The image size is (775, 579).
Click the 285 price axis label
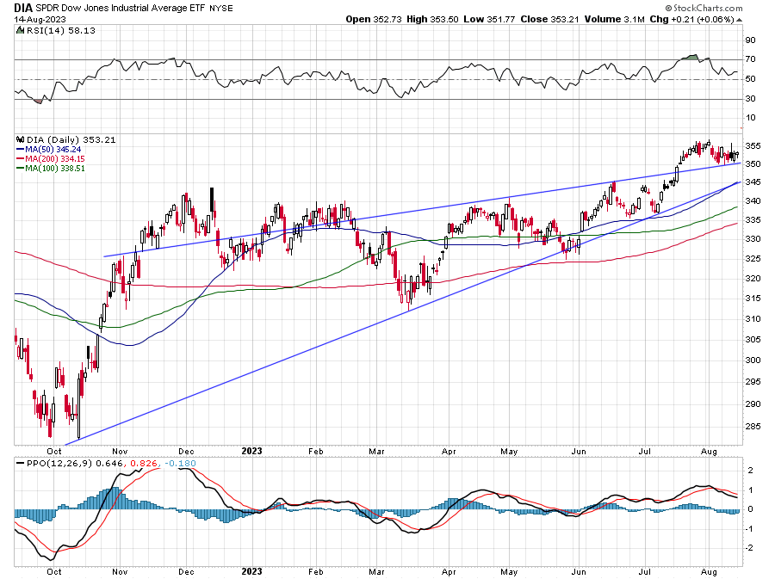point(753,427)
